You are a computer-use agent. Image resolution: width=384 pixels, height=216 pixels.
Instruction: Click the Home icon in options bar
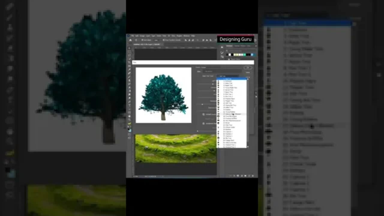[x=130, y=40]
